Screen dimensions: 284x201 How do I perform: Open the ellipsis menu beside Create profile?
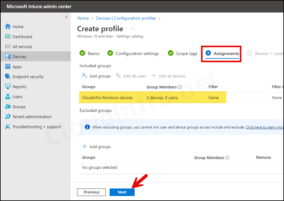point(133,28)
